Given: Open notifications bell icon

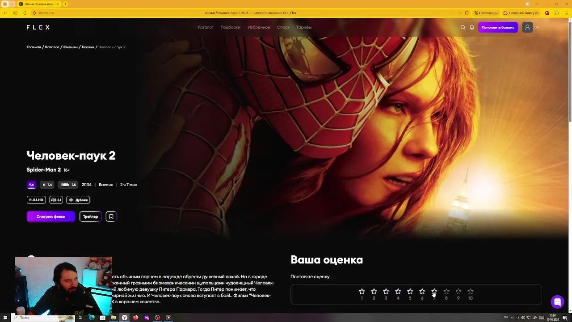Looking at the screenshot, I should (472, 27).
